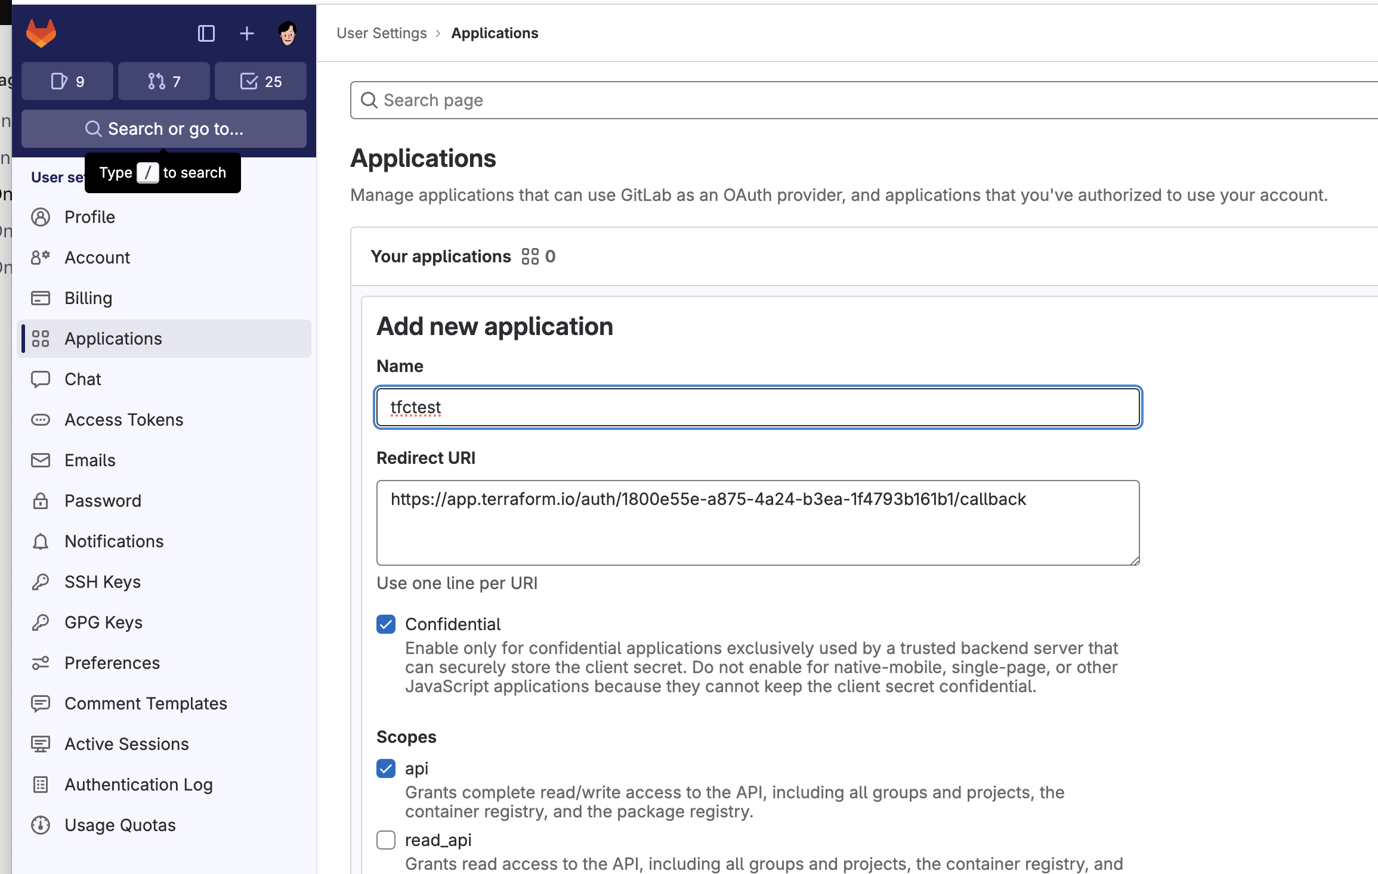Click Applications breadcrumb
Image resolution: width=1378 pixels, height=874 pixels.
[495, 33]
